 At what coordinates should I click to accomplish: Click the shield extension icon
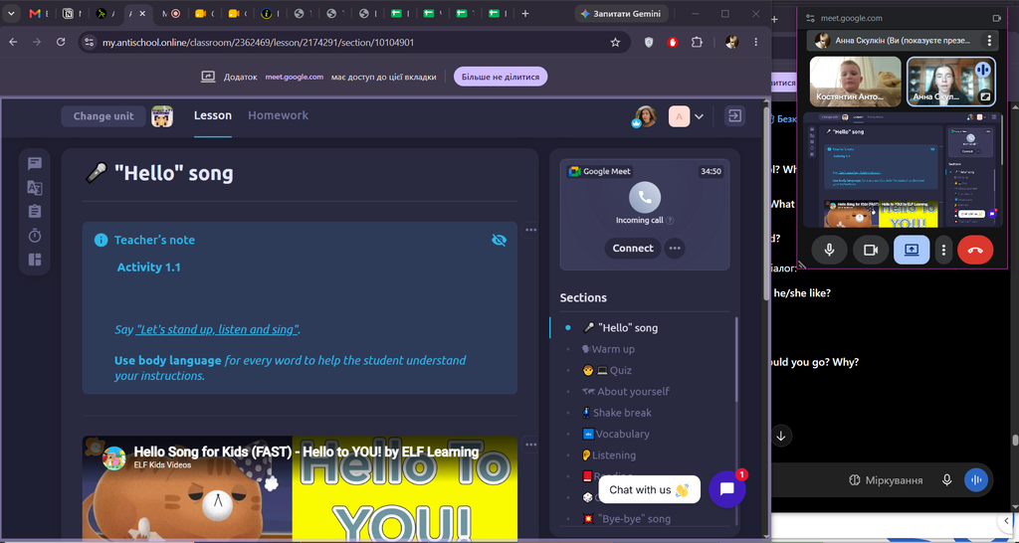coord(649,42)
